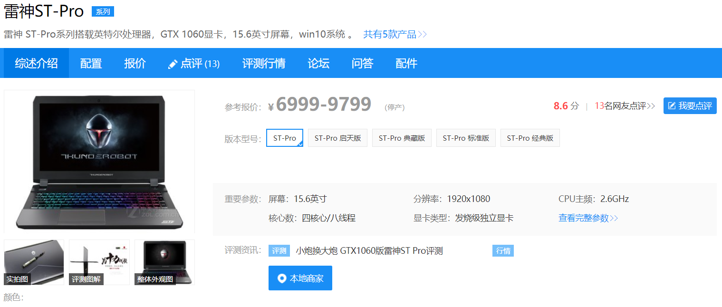Select the ST-Pro 启天版 version
Viewport: 722px width, 307px height.
[338, 138]
